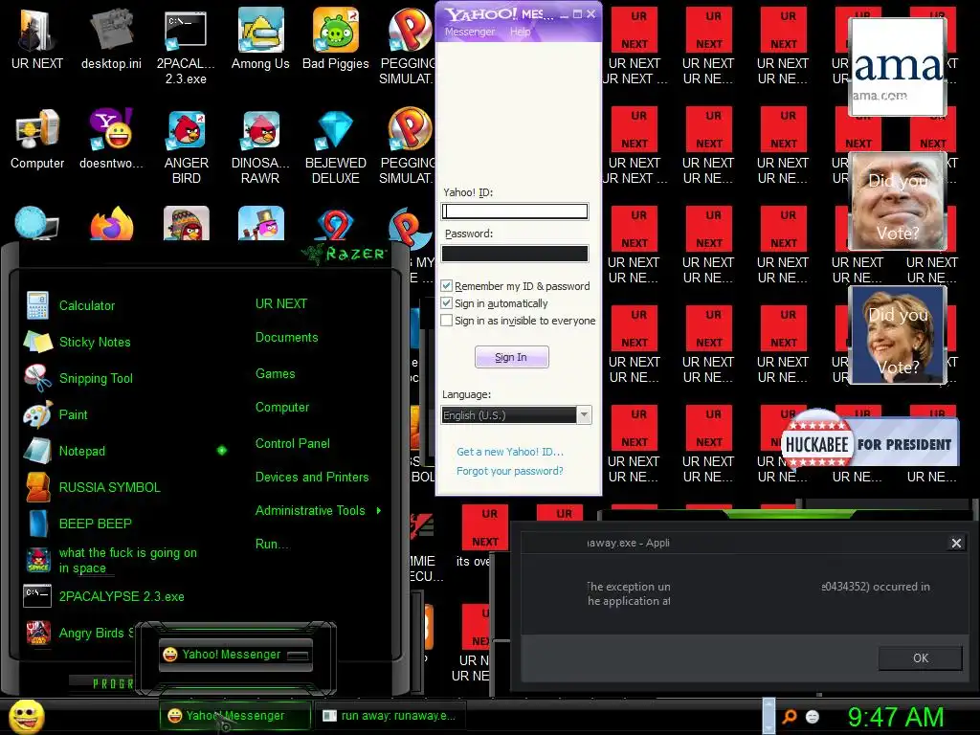Open Control Panel from the Start menu

tap(293, 444)
